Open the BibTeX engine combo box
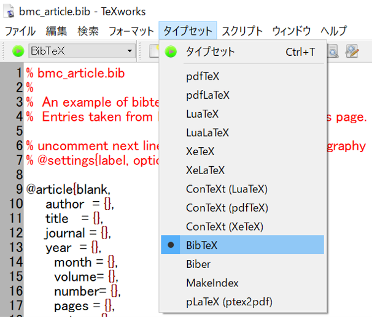372x317 pixels. pos(82,51)
